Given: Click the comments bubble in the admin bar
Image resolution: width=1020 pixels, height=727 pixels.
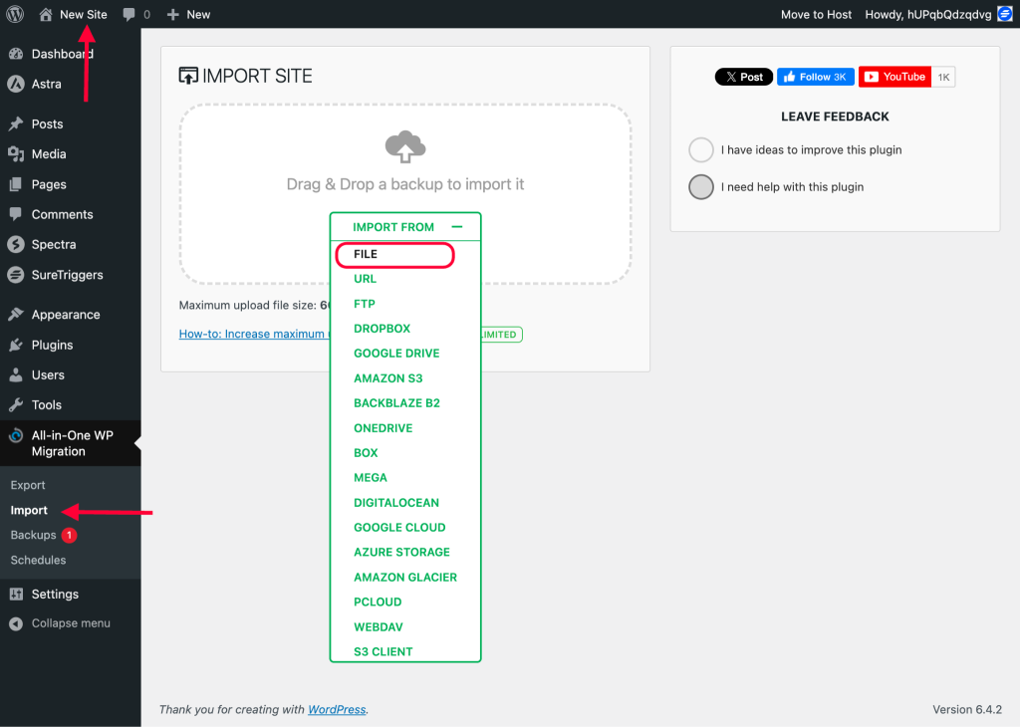Looking at the screenshot, I should point(129,14).
